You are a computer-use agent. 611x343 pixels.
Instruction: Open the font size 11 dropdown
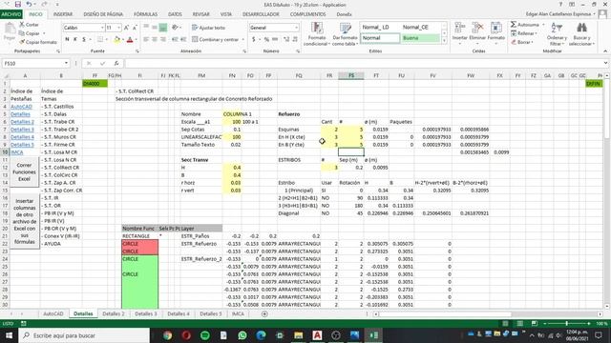118,28
